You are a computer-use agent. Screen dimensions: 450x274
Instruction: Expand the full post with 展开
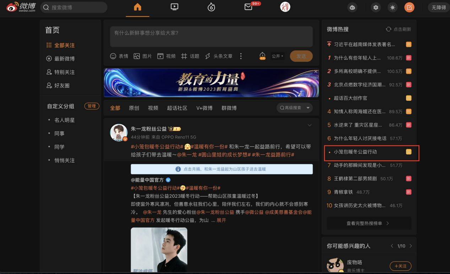point(221,220)
